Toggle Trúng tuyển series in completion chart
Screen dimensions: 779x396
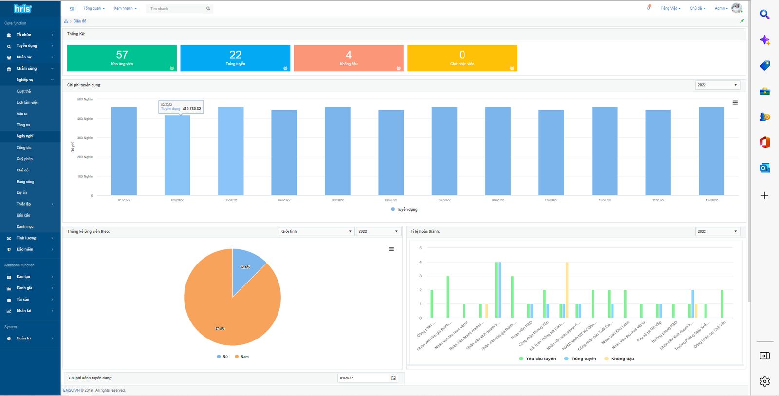click(x=580, y=359)
